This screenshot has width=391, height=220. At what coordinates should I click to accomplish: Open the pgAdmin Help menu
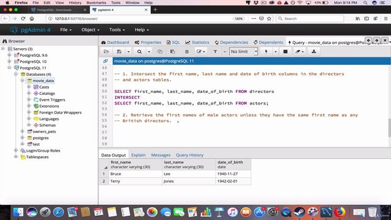click(142, 30)
